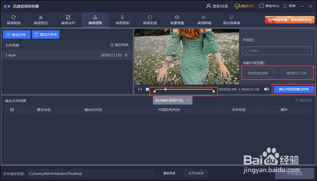Click the 添加文件 add file button
The image size is (317, 181).
click(16, 35)
